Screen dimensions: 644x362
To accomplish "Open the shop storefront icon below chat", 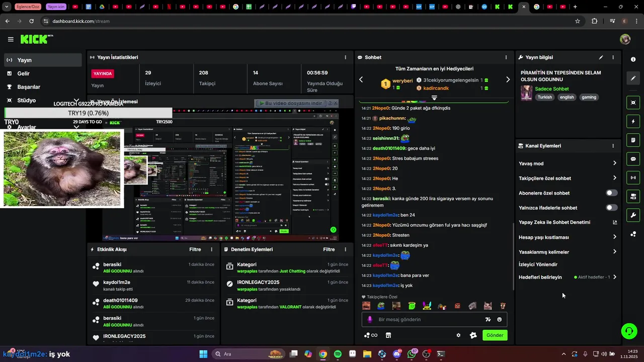I will point(388,335).
